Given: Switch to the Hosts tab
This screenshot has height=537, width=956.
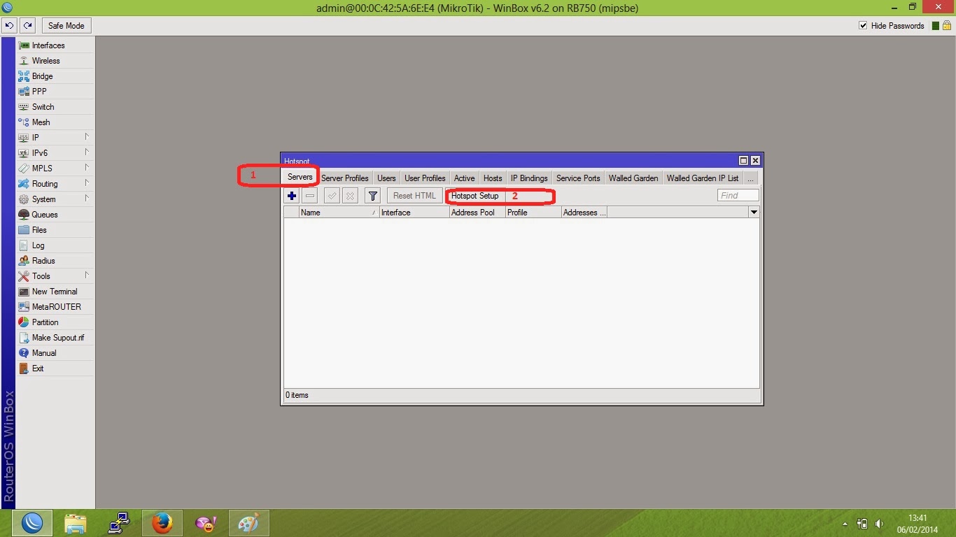Looking at the screenshot, I should click(493, 178).
